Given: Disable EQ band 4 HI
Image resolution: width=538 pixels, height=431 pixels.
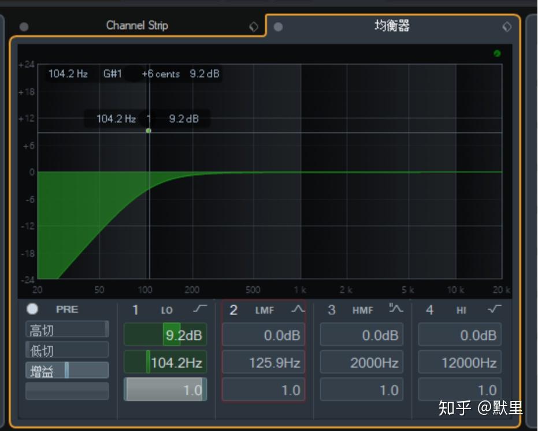Looking at the screenshot, I should (x=429, y=310).
